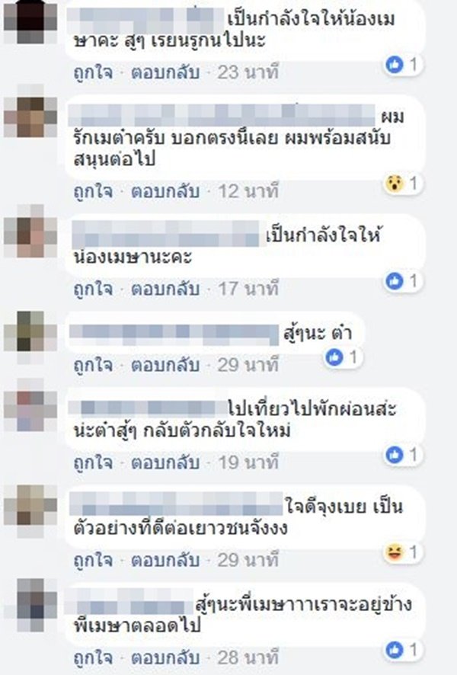The width and height of the screenshot is (457, 675).
Task: Open the profile picture of the first commenter
Action: tap(30, 21)
